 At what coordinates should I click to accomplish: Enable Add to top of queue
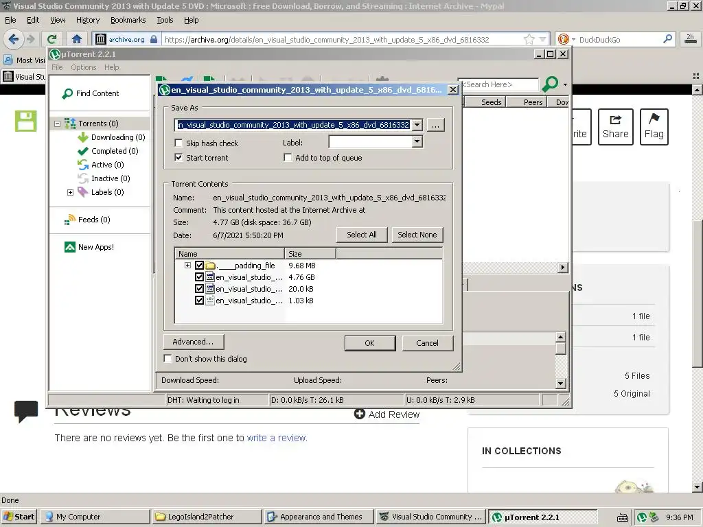[x=288, y=157]
